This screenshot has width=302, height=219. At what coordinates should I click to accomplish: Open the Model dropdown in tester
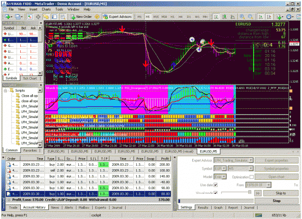(224, 177)
